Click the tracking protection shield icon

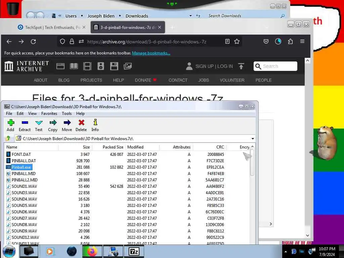[x=62, y=41]
